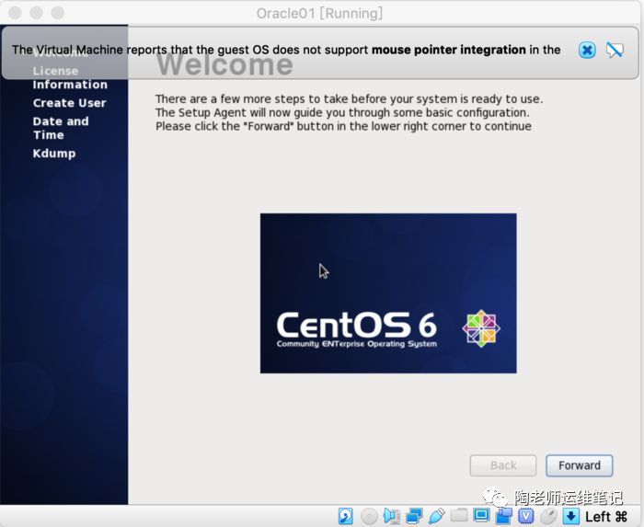Click the greyed-out Back button
The height and width of the screenshot is (527, 644).
tap(503, 465)
